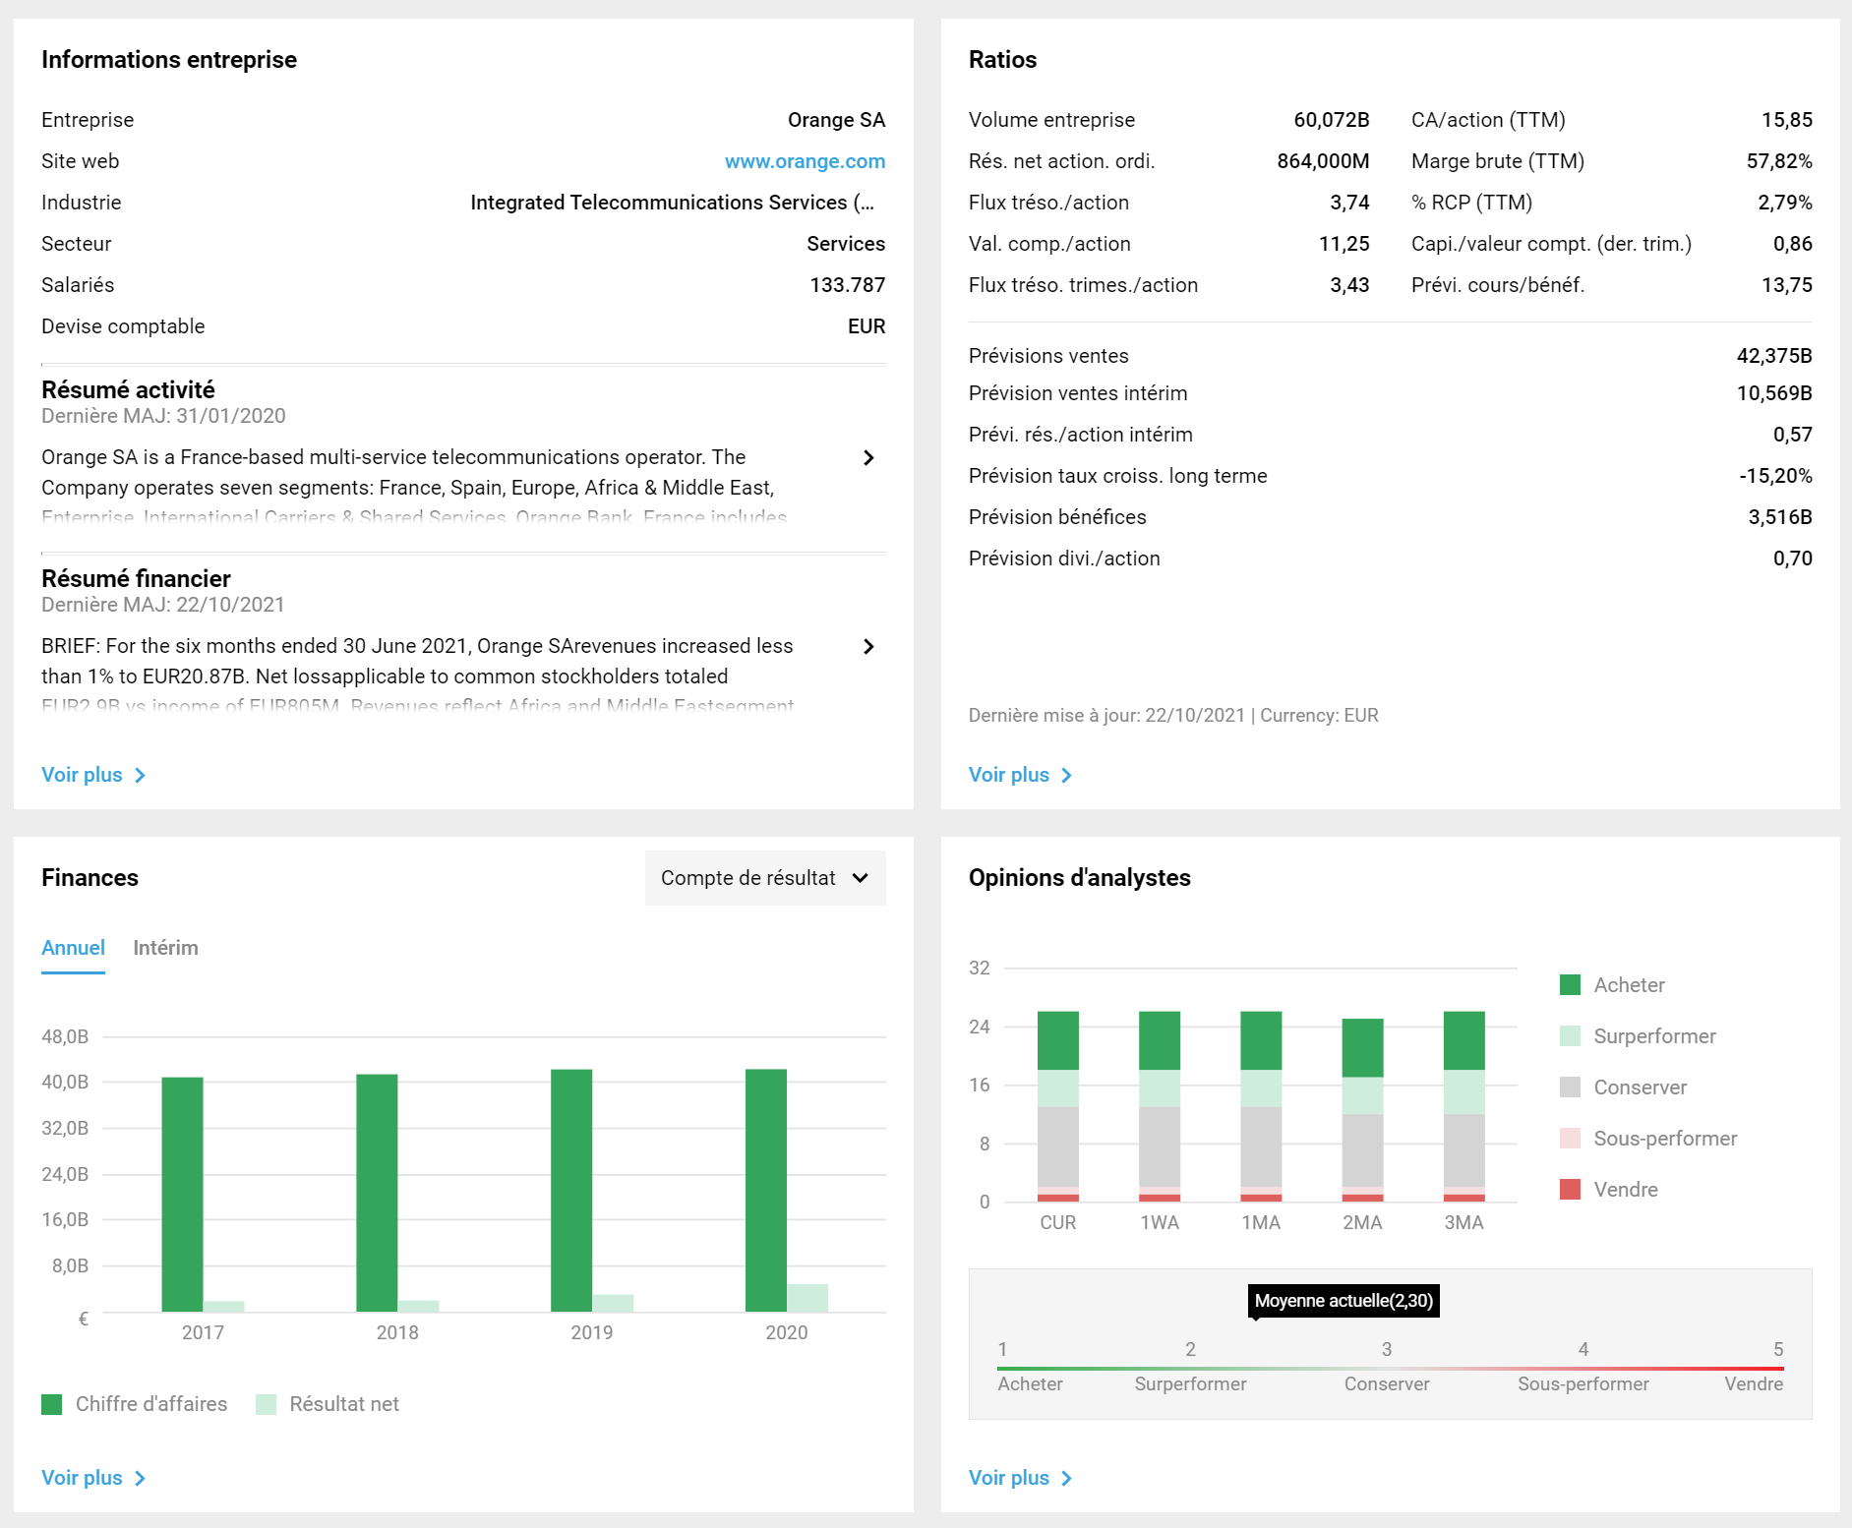Click the Dernière MAJ: 31/01/2020 text

click(163, 416)
